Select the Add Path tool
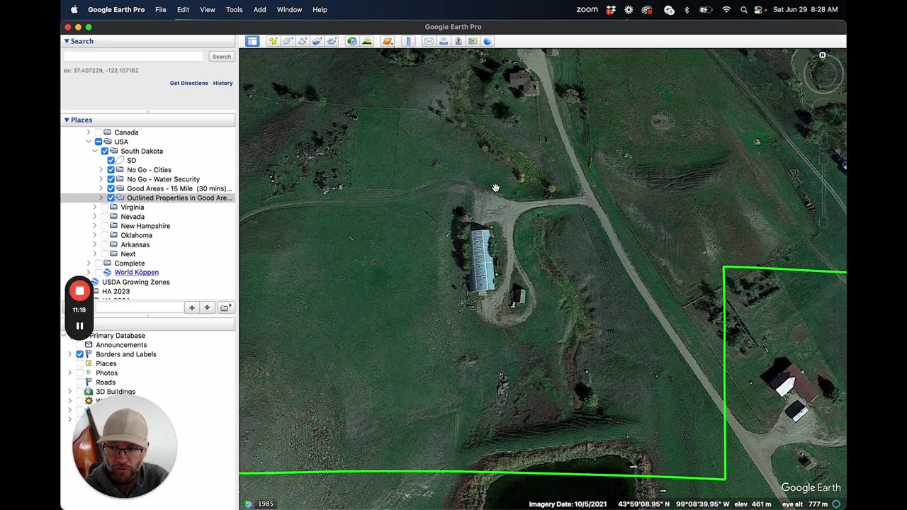The height and width of the screenshot is (510, 907). pos(303,41)
